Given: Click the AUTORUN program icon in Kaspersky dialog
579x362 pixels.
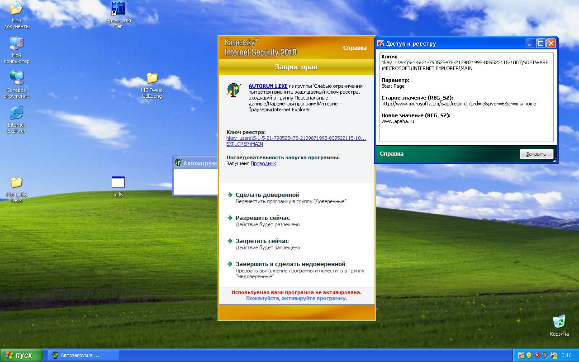Looking at the screenshot, I should pos(234,90).
